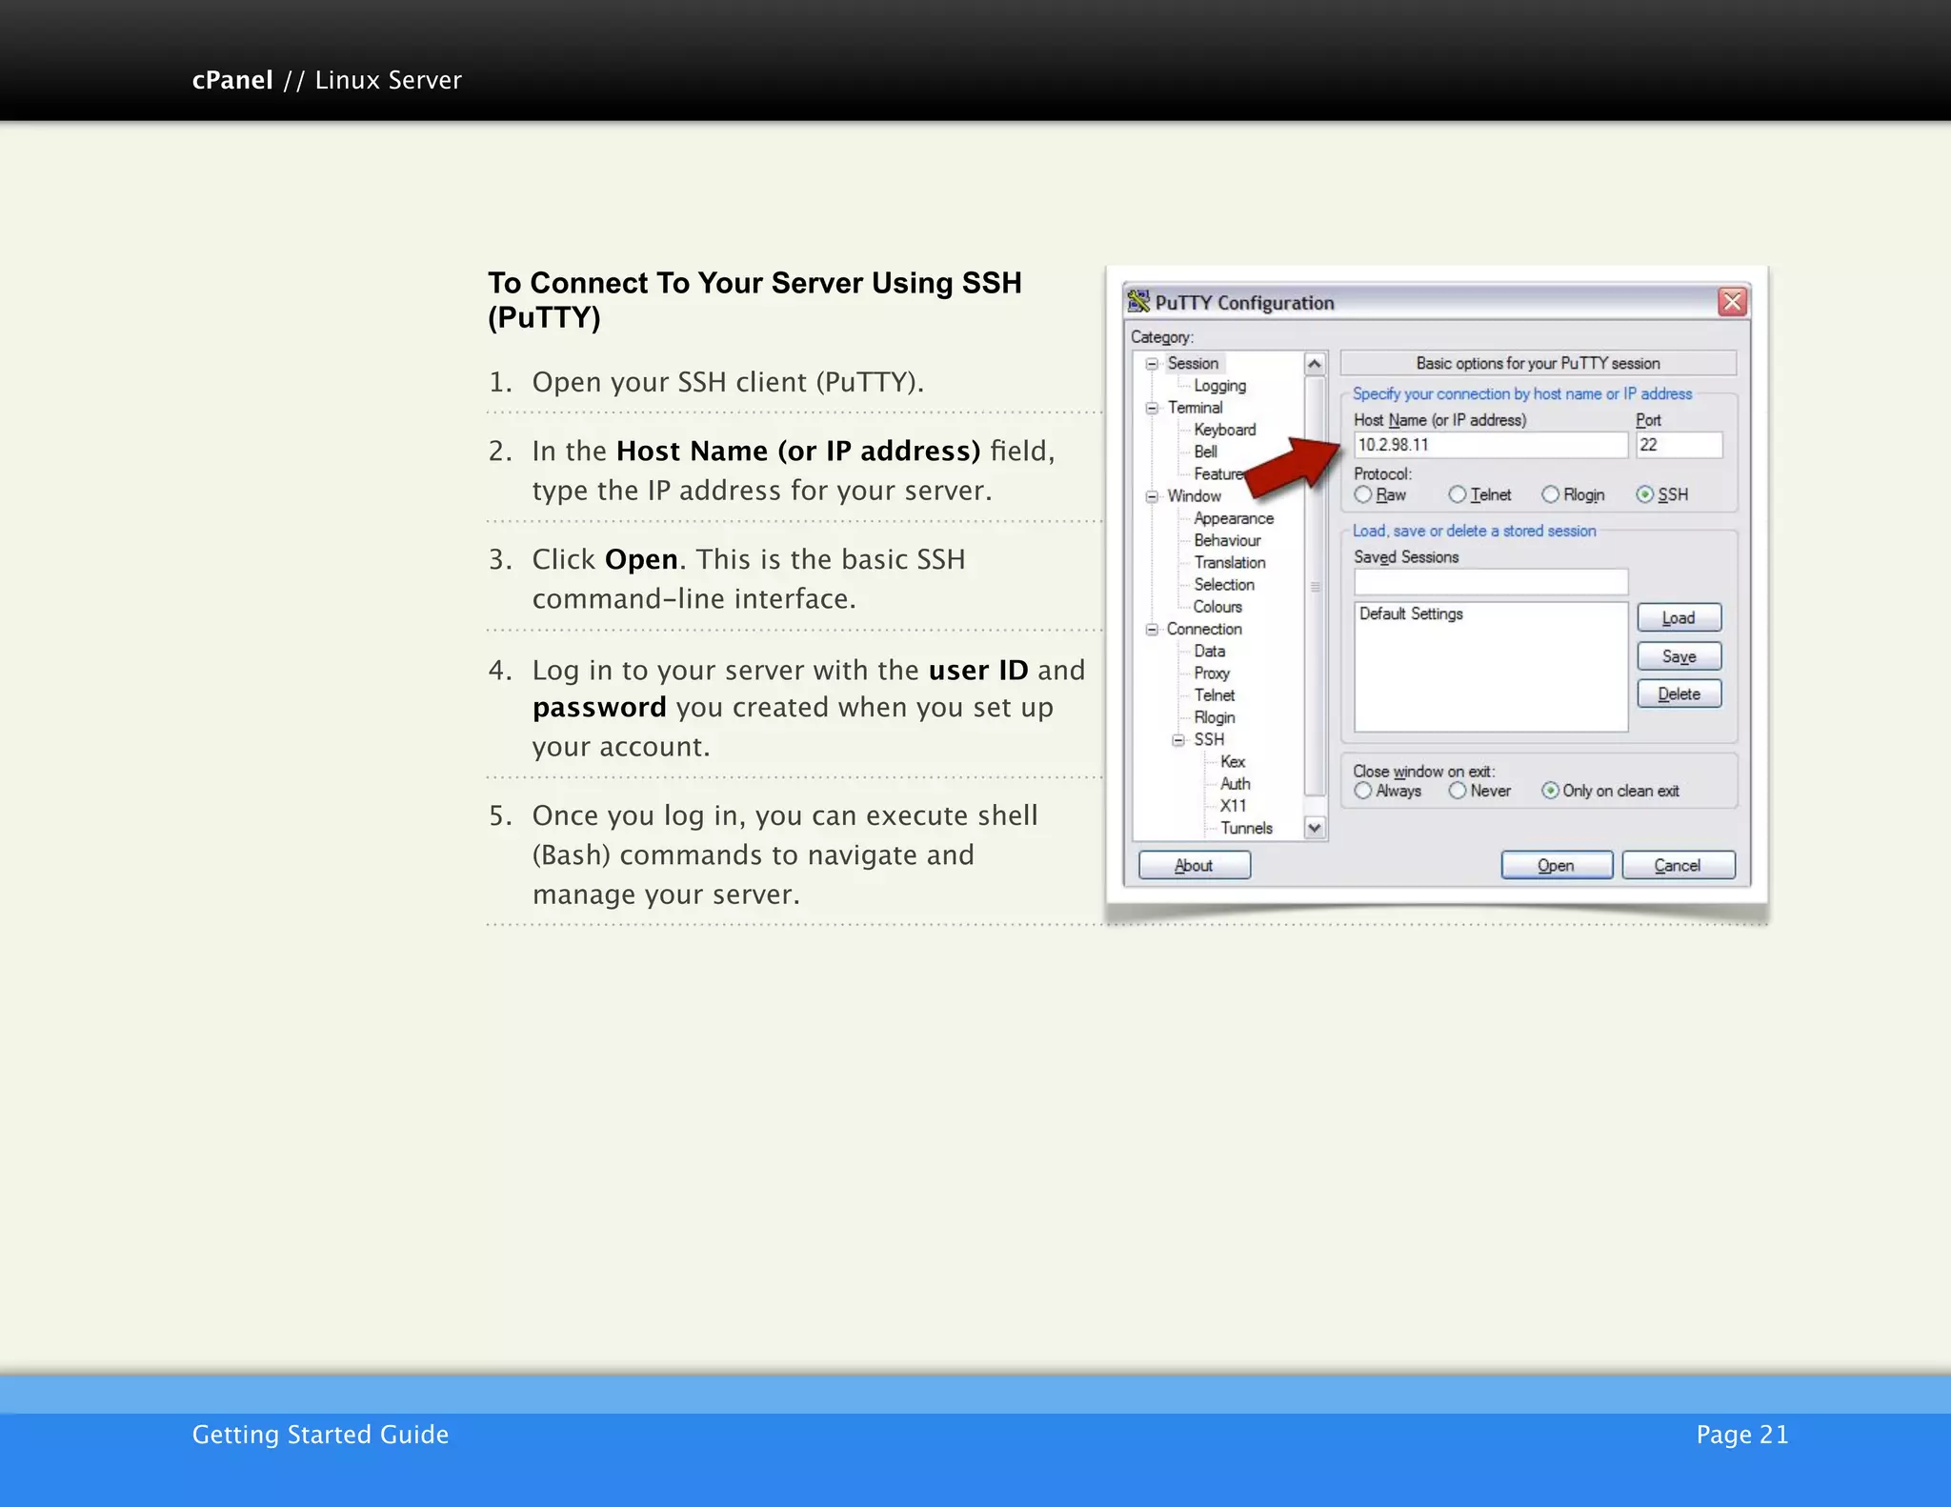Collapse the Terminal category node
This screenshot has height=1507, width=1951.
1152,408
